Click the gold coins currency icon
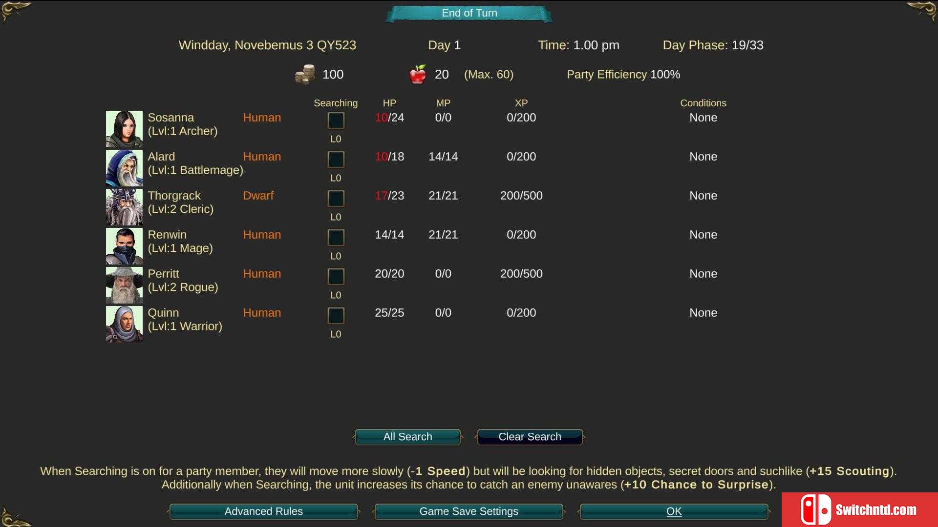 click(307, 74)
